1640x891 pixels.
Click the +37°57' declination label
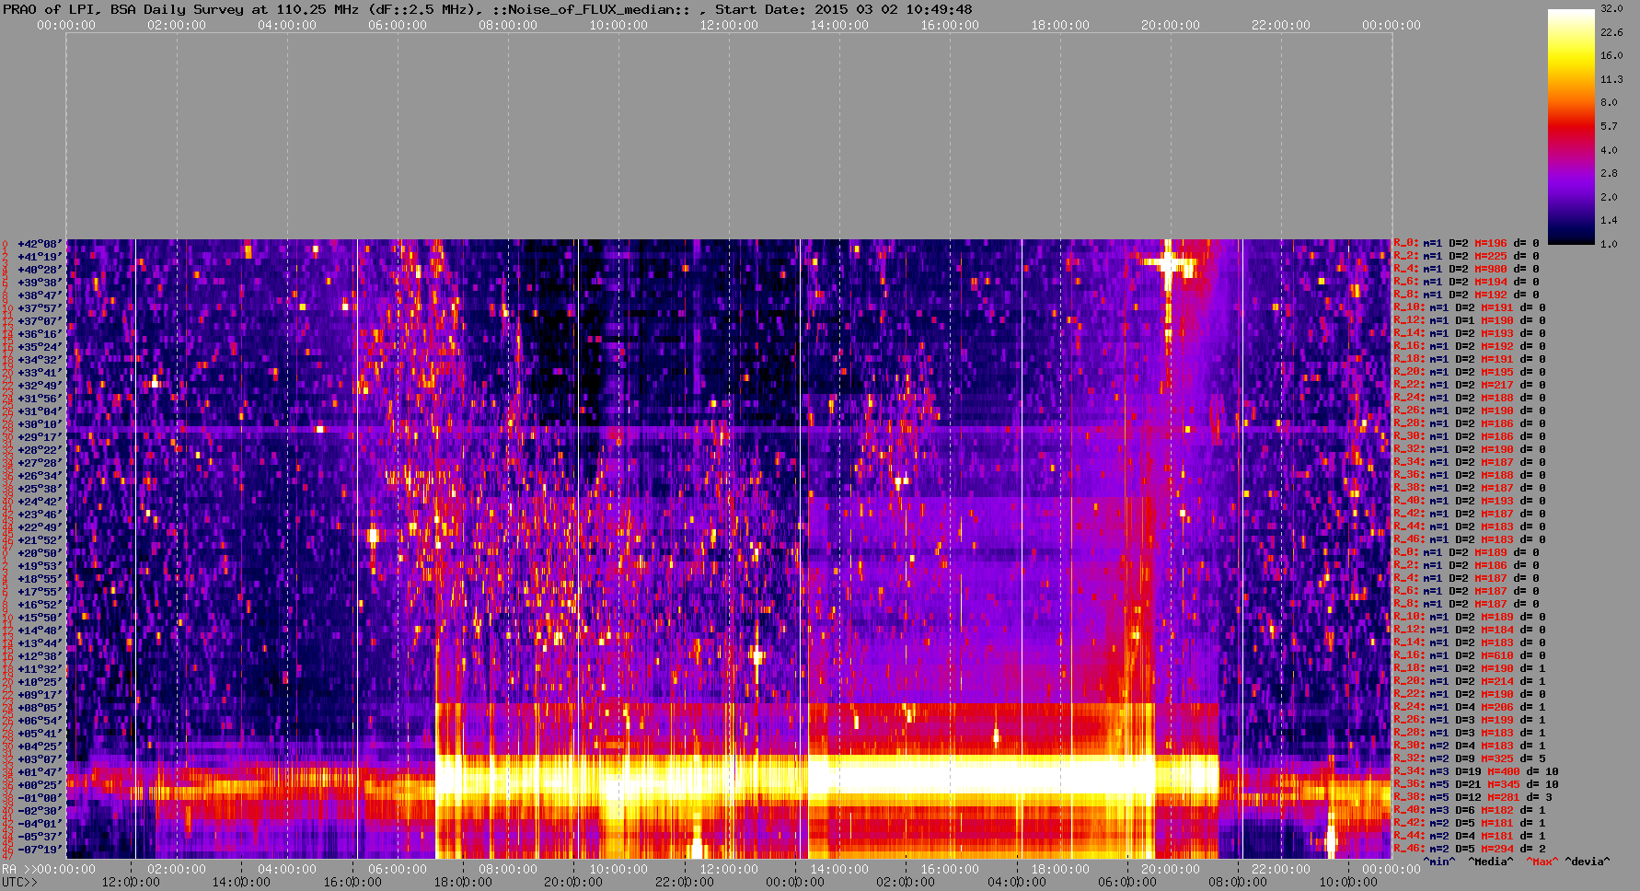(x=39, y=308)
